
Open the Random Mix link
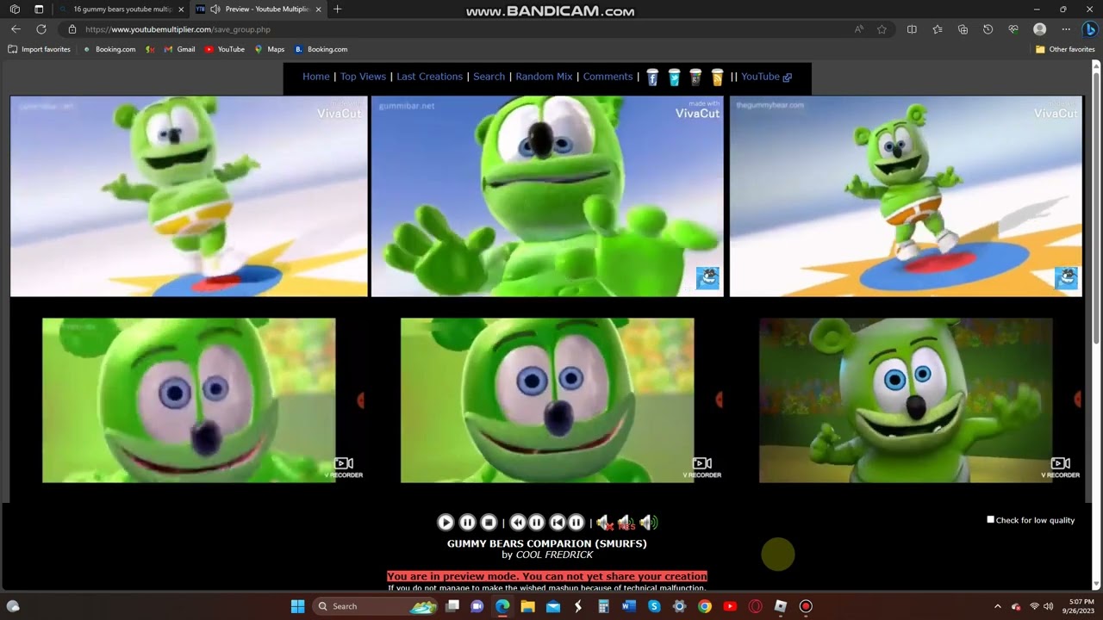pyautogui.click(x=544, y=77)
